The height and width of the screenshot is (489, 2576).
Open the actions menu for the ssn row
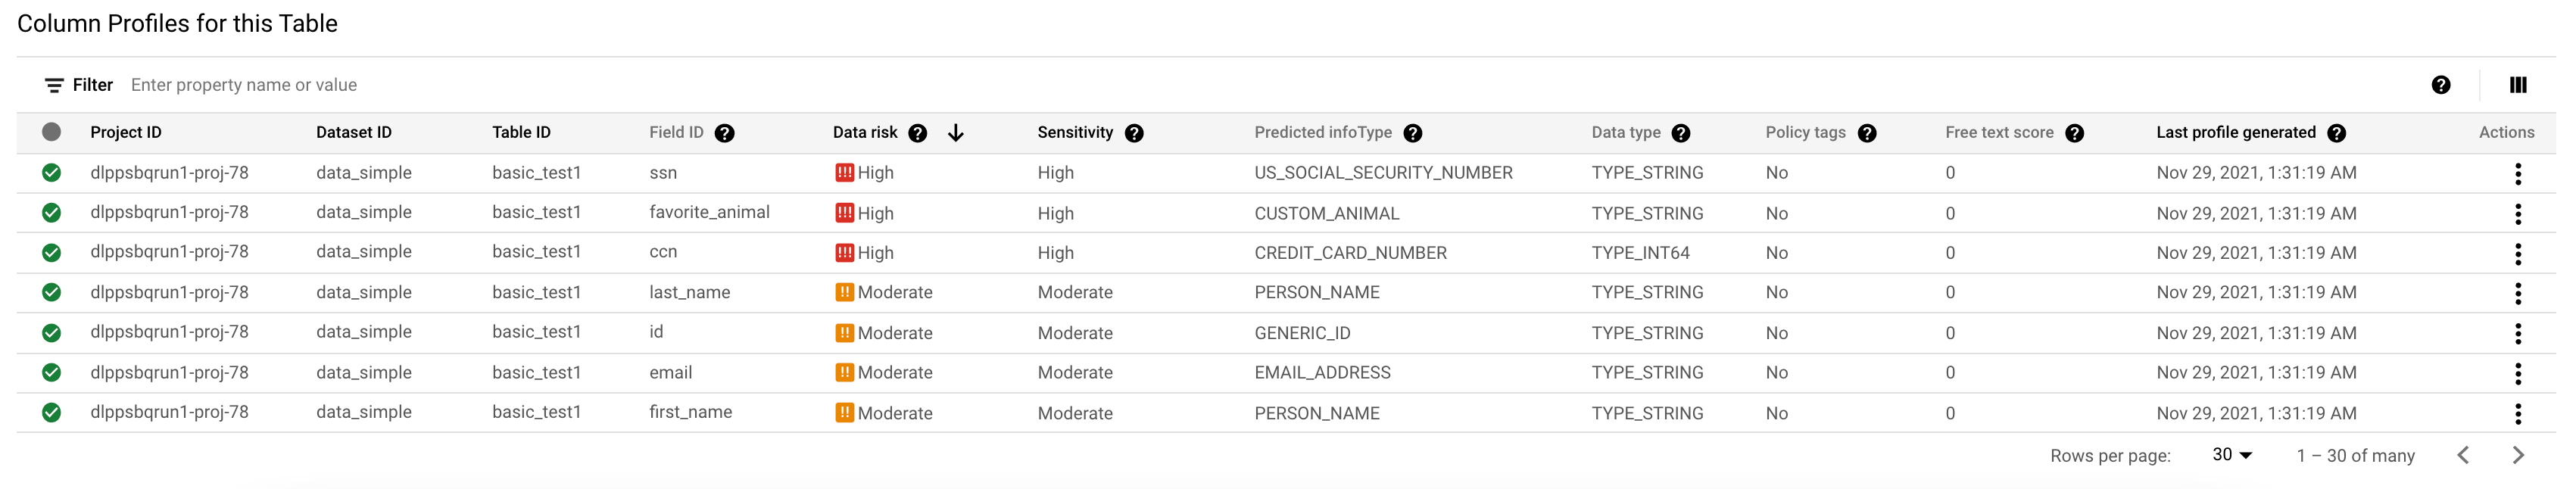(2517, 172)
